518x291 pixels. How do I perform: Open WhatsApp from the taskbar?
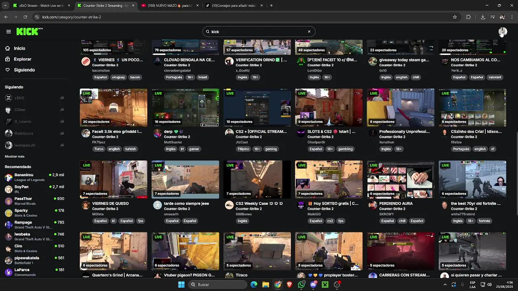point(301,285)
